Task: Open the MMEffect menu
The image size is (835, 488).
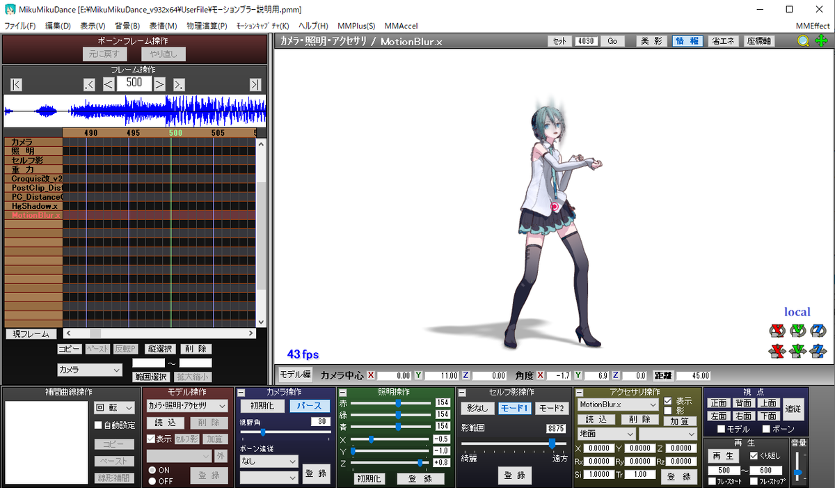Action: coord(813,26)
